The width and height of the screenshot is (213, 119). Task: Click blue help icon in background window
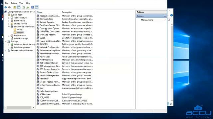(171, 15)
